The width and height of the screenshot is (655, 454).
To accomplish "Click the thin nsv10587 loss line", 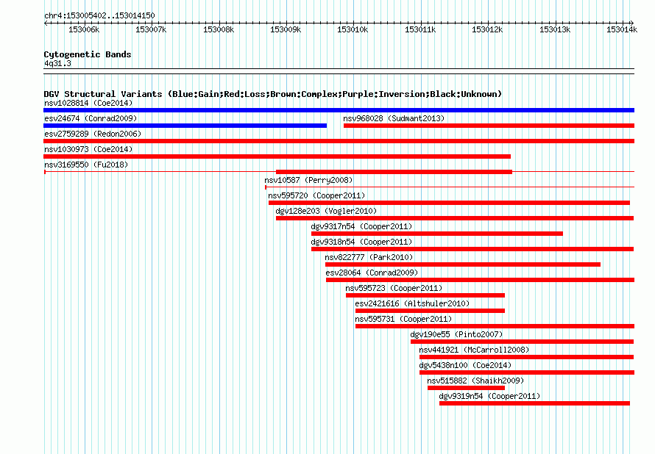I will [x=450, y=187].
